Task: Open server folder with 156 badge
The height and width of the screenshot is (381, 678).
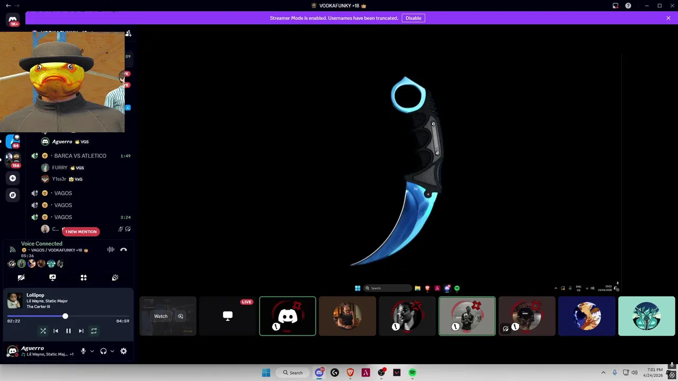Action: tap(13, 159)
